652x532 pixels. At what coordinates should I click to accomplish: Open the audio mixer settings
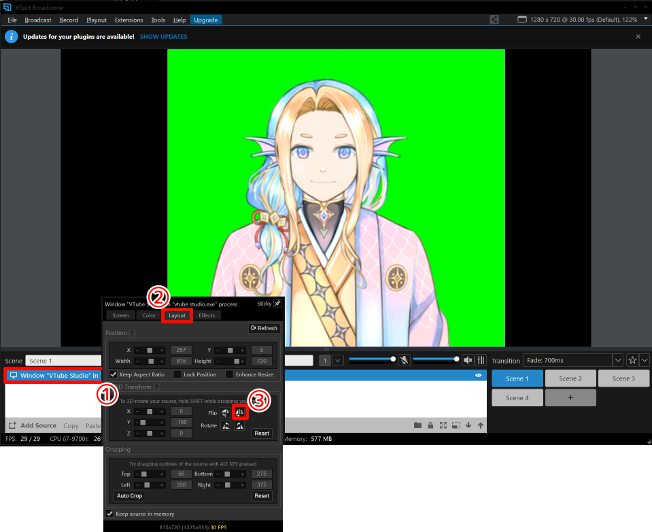[481, 360]
